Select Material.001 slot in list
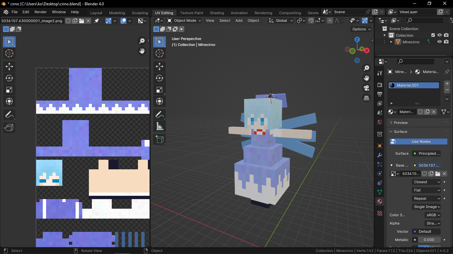Screen dimensions: 453x254 pos(414,85)
